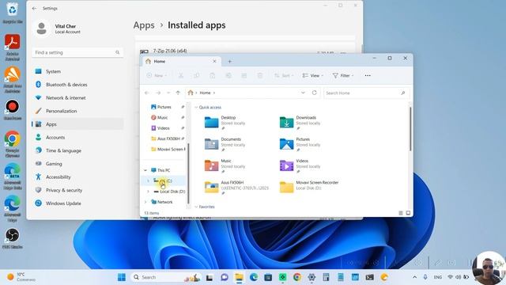Click the Paste icon in Explorer toolbar

213,76
